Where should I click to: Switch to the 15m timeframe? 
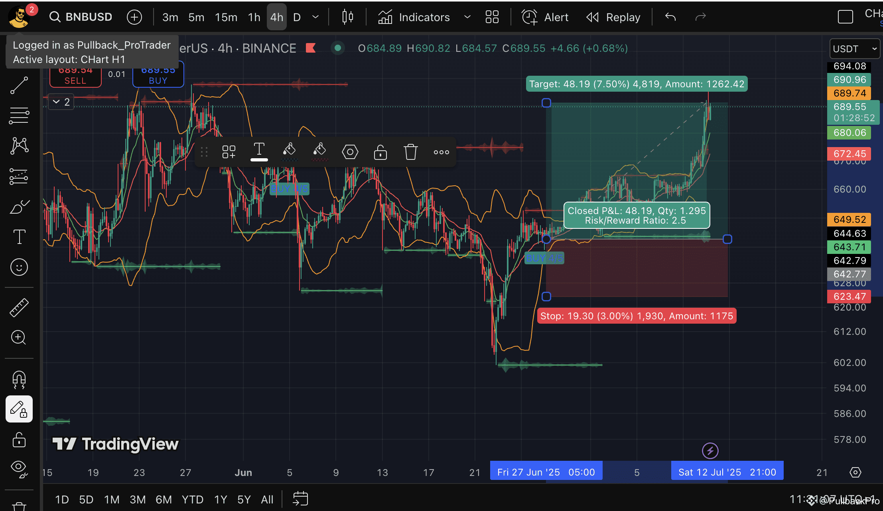pyautogui.click(x=226, y=17)
